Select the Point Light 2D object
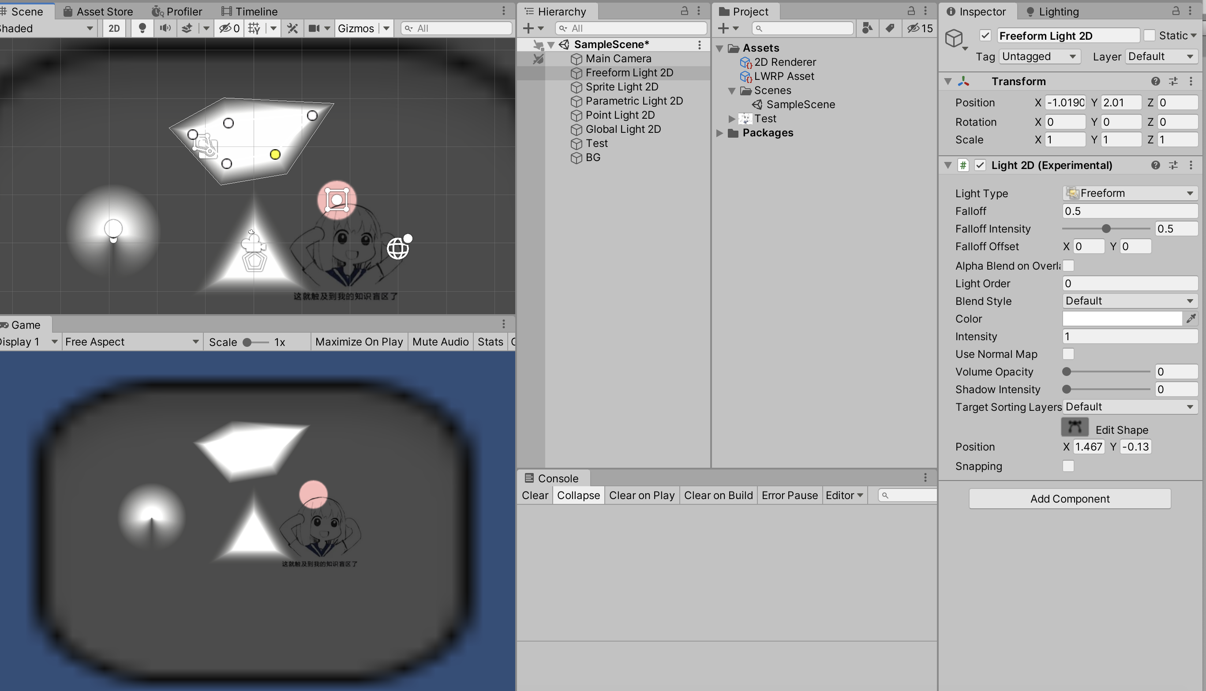This screenshot has height=691, width=1206. pos(620,114)
